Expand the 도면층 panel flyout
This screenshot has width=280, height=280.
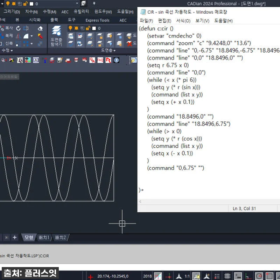coord(108,50)
